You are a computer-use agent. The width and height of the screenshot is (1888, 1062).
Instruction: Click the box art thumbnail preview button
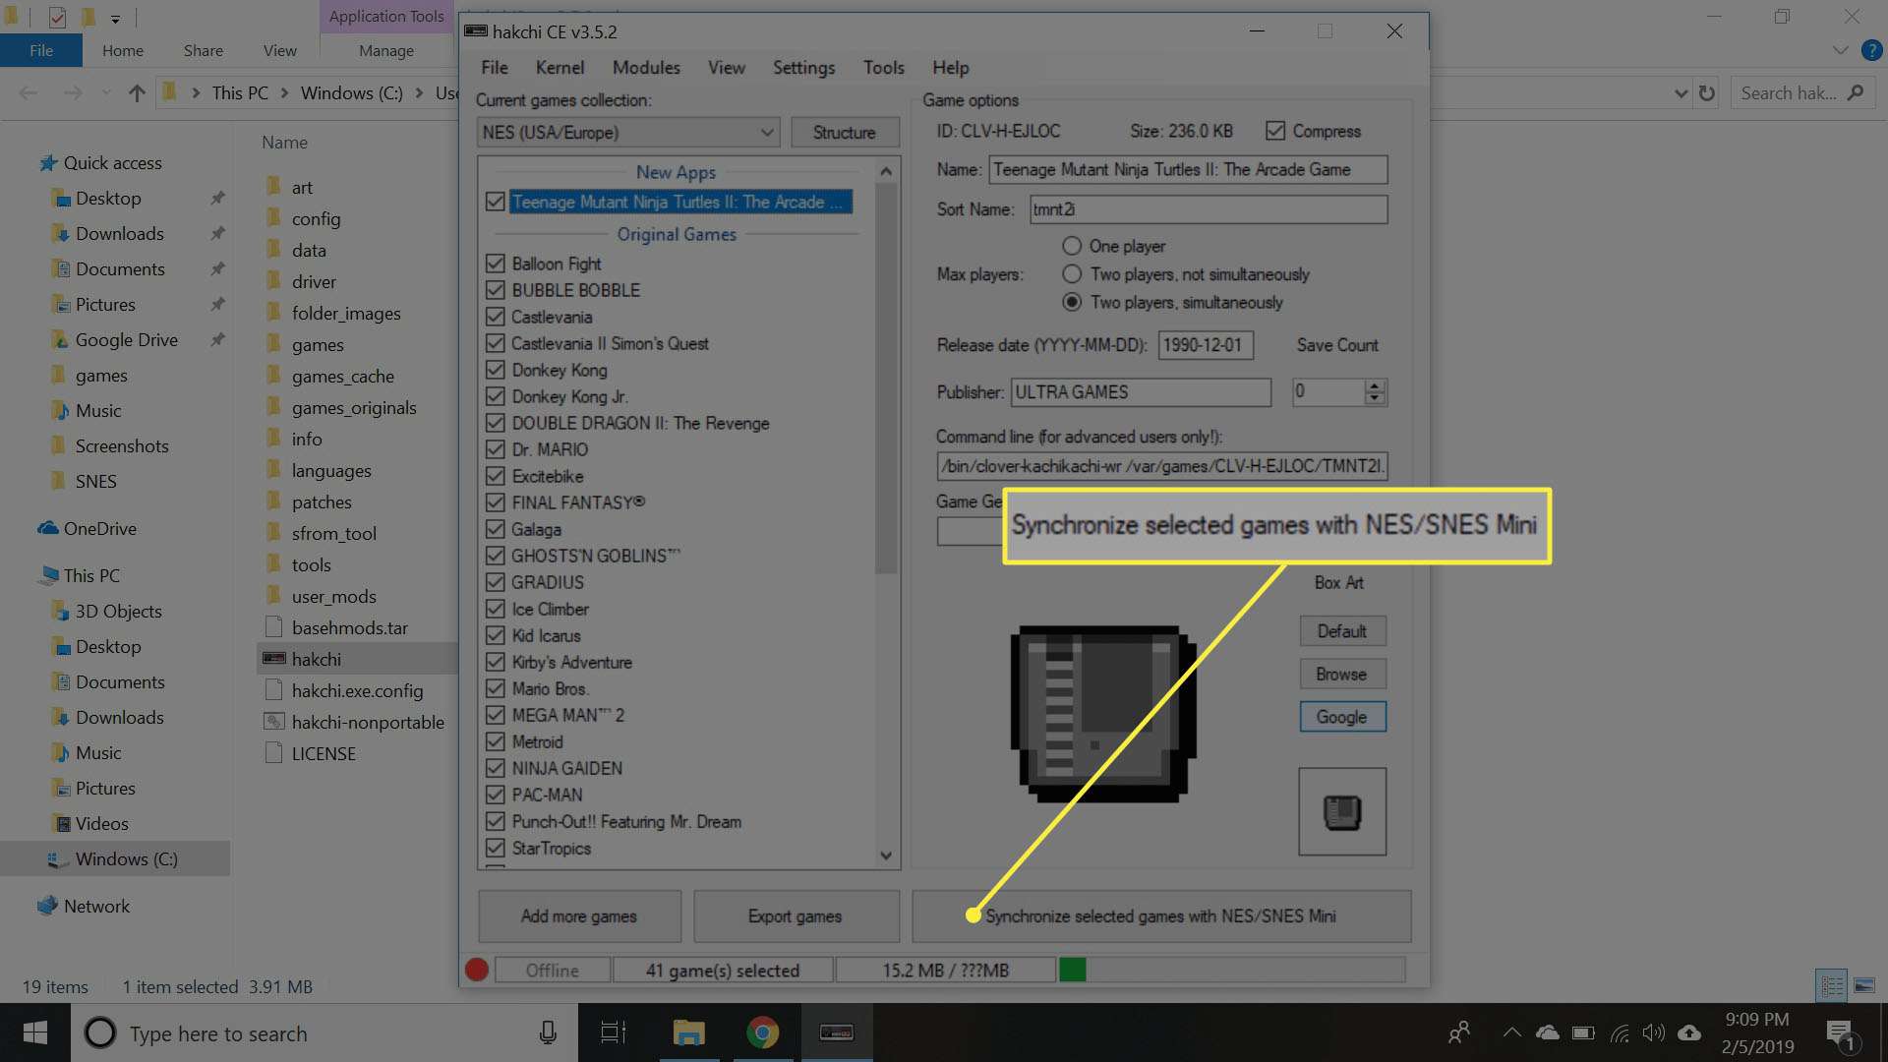click(x=1342, y=811)
